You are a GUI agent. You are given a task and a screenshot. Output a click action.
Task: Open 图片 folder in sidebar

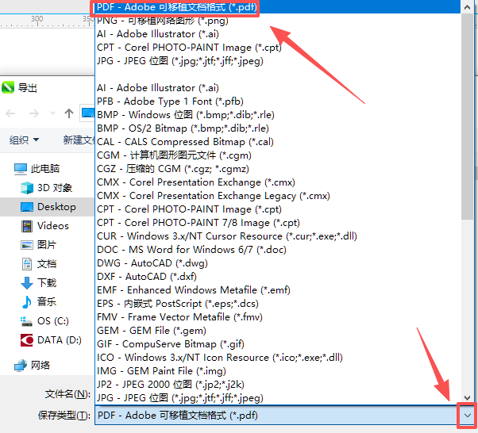point(38,245)
